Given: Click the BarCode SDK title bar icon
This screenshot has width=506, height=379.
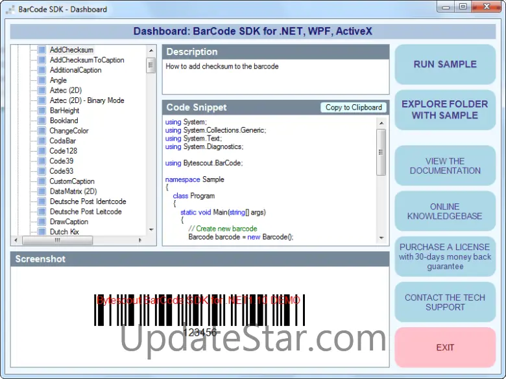Looking at the screenshot, I should point(9,9).
